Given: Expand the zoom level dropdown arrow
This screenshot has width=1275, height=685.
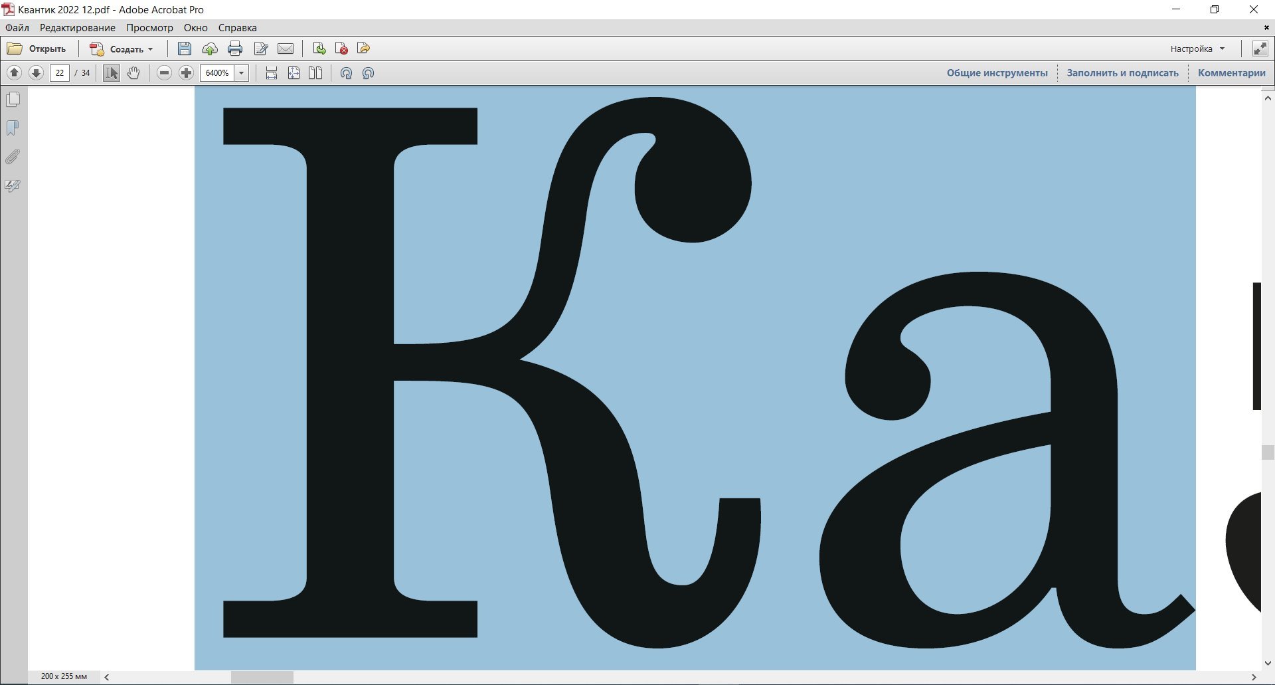Looking at the screenshot, I should [x=242, y=73].
